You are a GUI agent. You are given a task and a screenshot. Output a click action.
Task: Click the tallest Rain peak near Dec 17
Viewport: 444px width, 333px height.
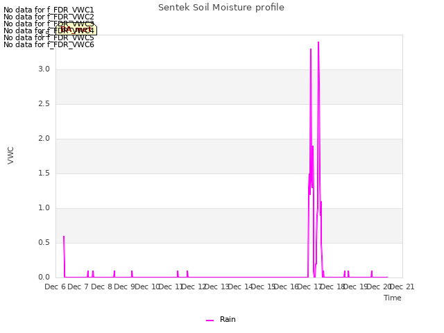[318, 42]
